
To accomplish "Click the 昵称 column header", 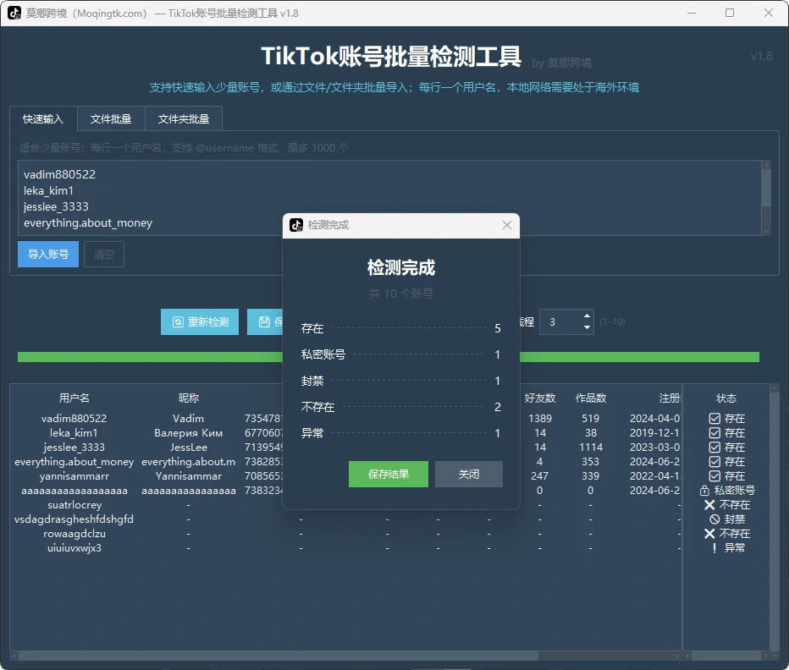I will click(189, 398).
